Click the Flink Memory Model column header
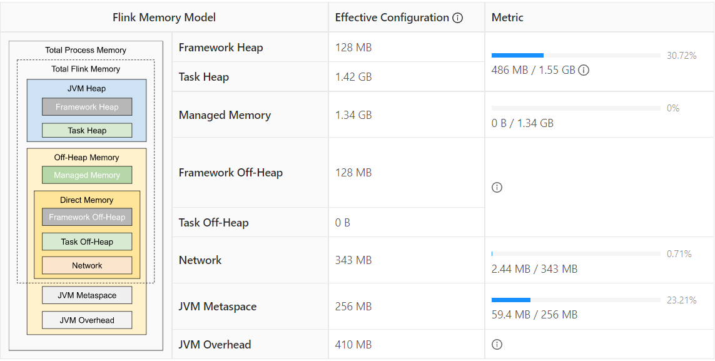 164,18
